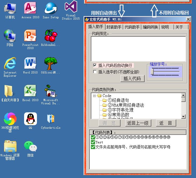Switch to the 编码转换 tab
This screenshot has height=178, width=196.
pos(150,27)
